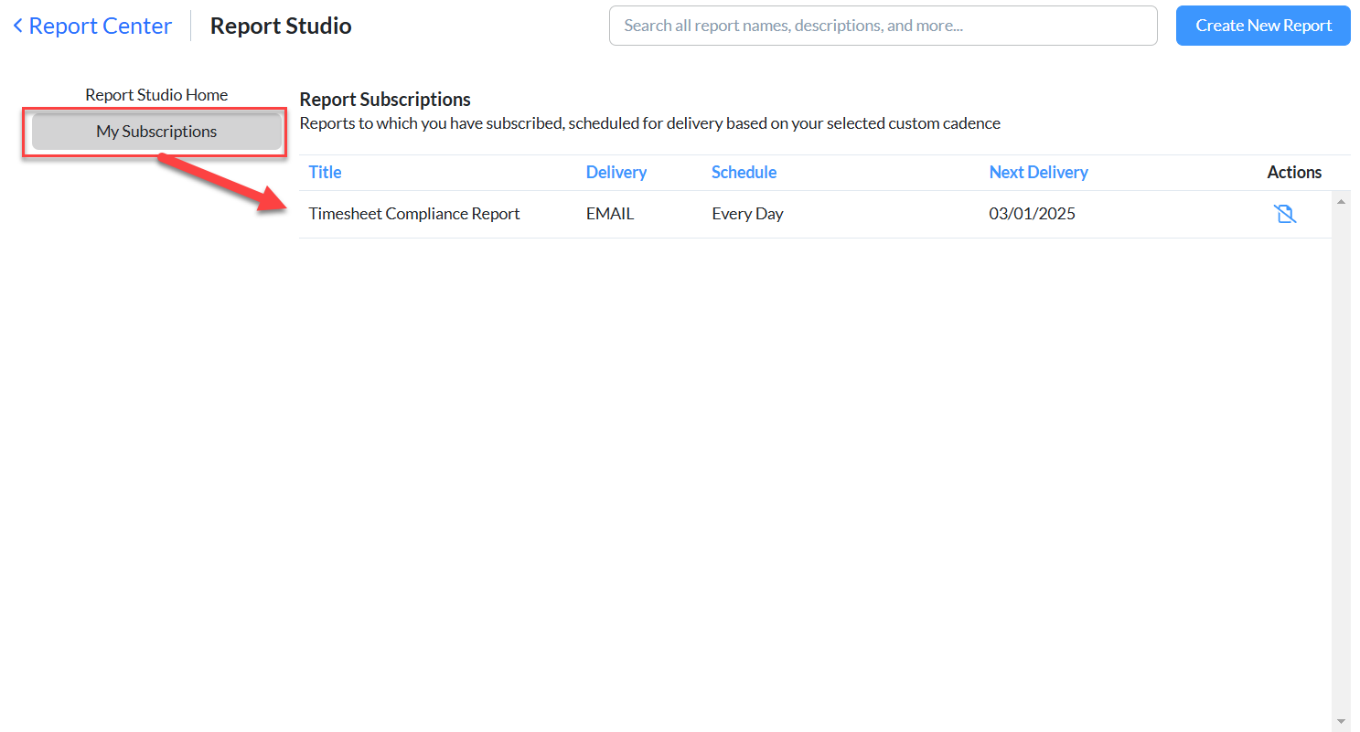Click the Every Day schedule cell
The image size is (1360, 732).
[x=747, y=214]
